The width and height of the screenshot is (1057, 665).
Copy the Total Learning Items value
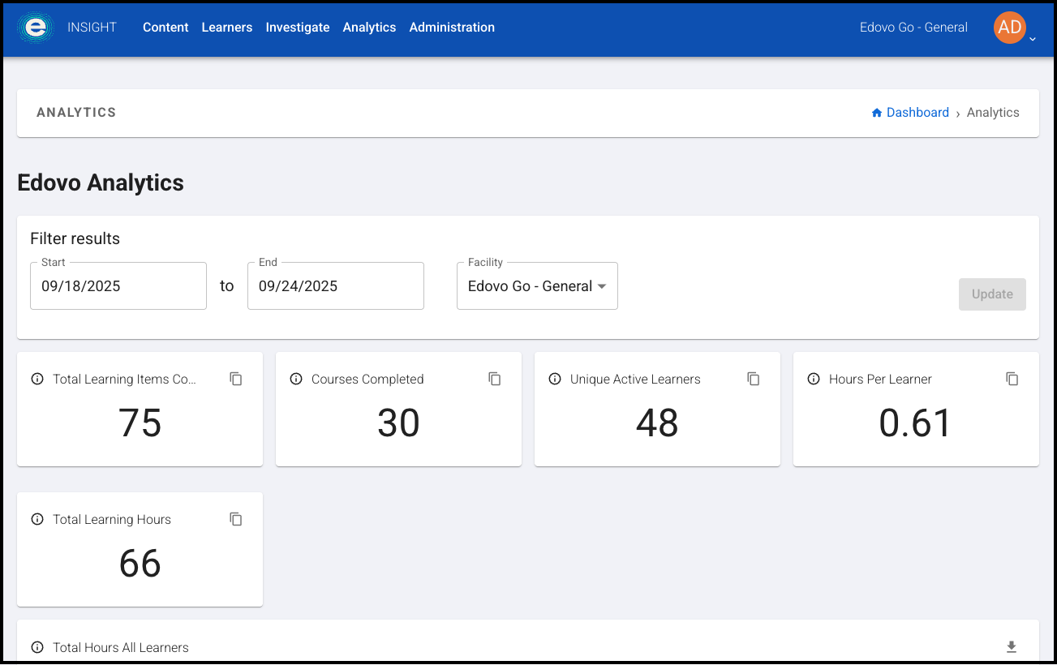click(x=236, y=379)
